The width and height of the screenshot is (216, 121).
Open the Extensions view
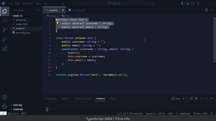pyautogui.click(x=4, y=48)
